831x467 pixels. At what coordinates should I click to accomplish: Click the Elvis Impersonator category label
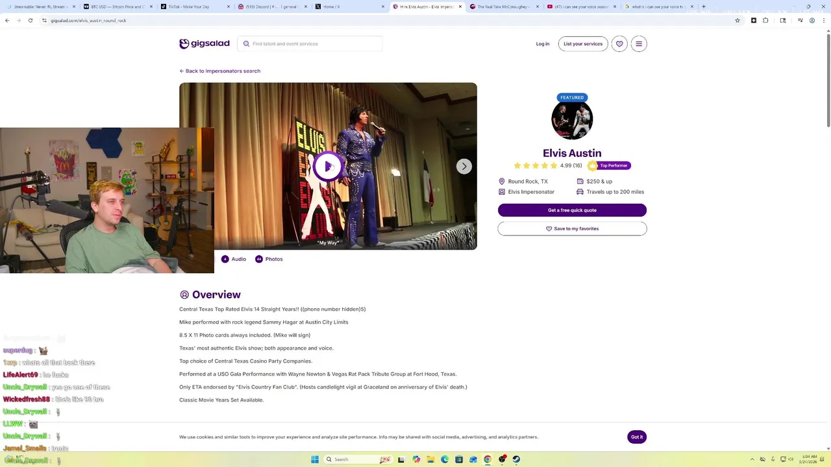pos(527,192)
